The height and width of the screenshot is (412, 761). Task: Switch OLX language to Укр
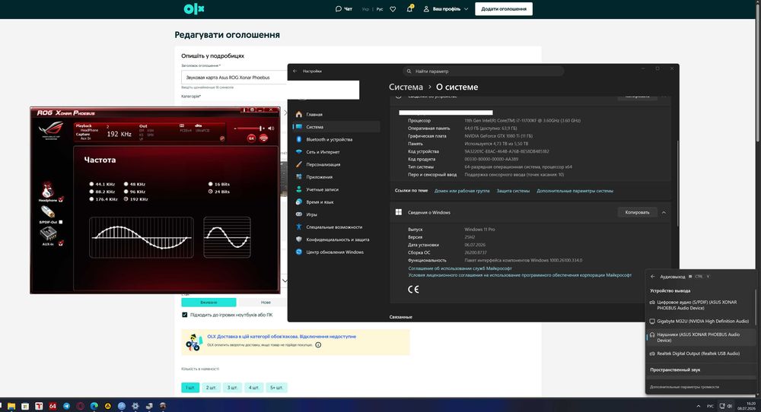click(365, 8)
